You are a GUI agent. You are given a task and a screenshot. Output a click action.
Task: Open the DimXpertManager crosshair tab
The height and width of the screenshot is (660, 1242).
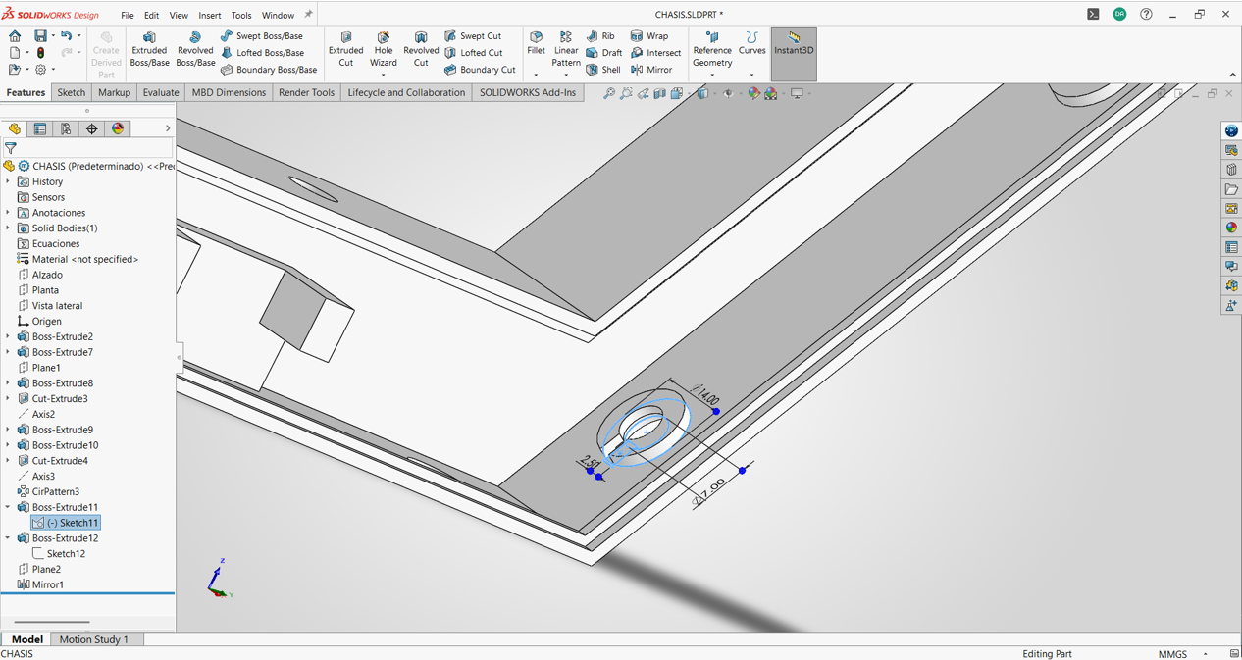pos(92,128)
